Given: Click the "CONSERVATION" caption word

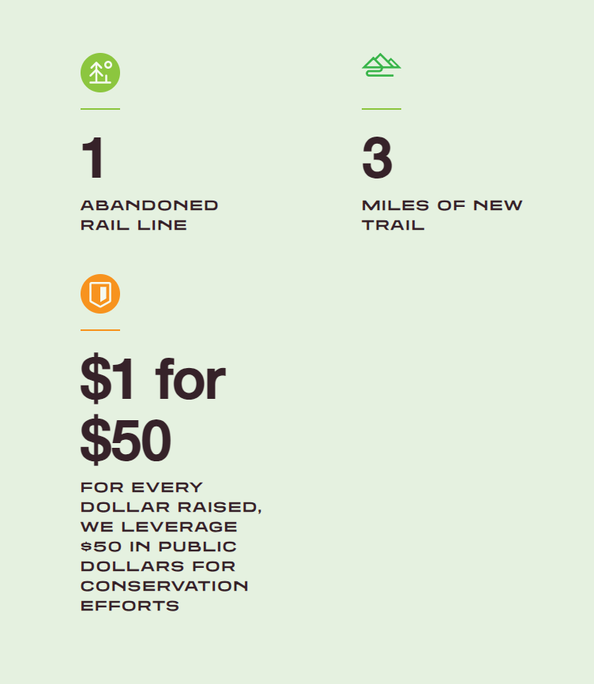Looking at the screenshot, I should click(164, 586).
